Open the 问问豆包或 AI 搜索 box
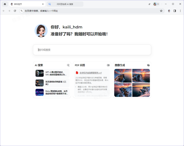184x146 pixels. (x=65, y=4)
